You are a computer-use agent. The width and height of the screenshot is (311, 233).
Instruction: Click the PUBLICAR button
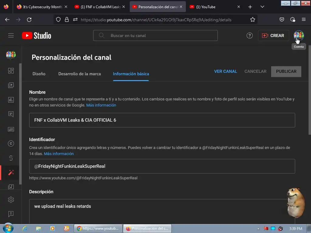[286, 72]
